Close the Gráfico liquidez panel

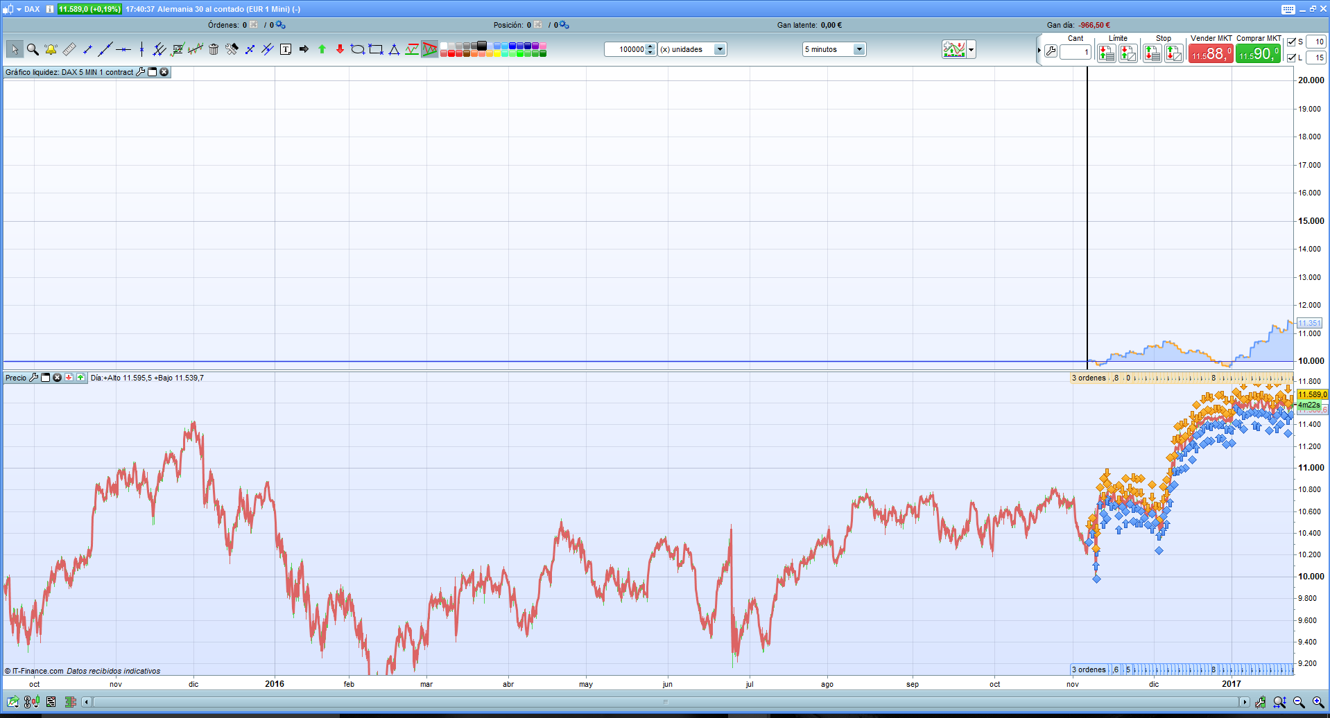(x=164, y=72)
